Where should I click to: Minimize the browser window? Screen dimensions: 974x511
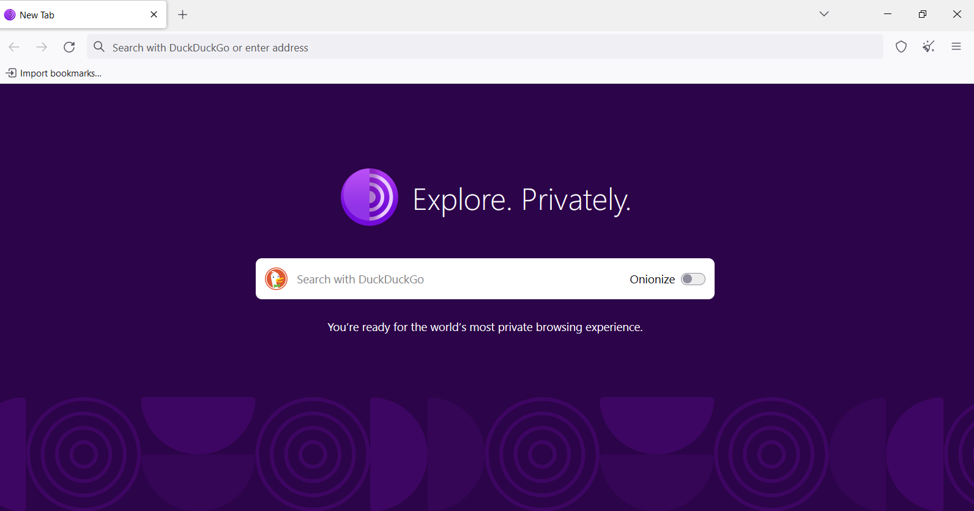888,14
